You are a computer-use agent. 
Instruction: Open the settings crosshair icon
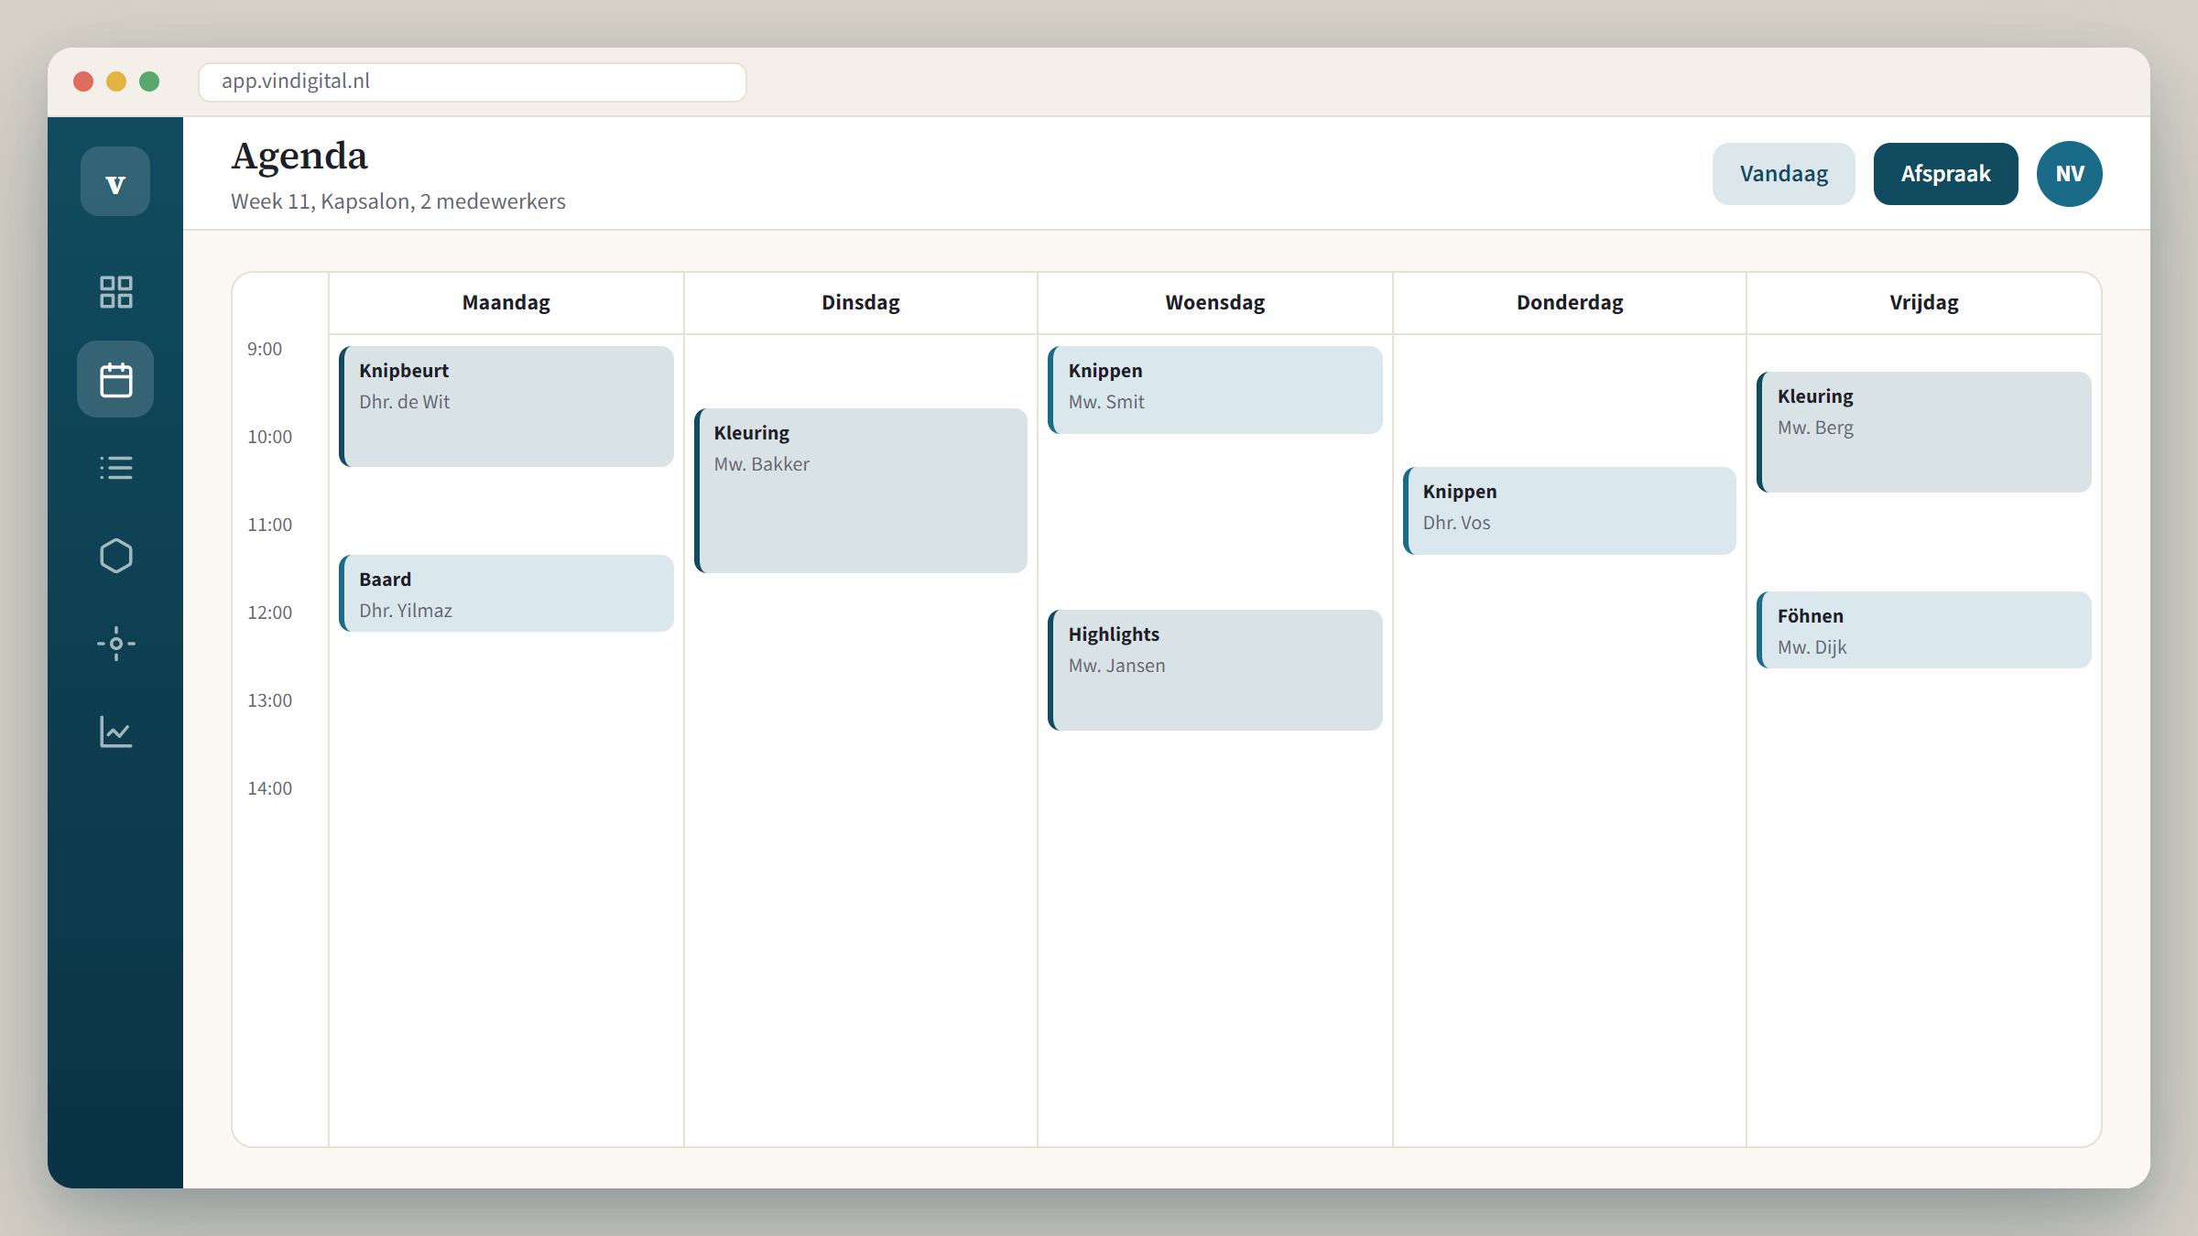[115, 643]
